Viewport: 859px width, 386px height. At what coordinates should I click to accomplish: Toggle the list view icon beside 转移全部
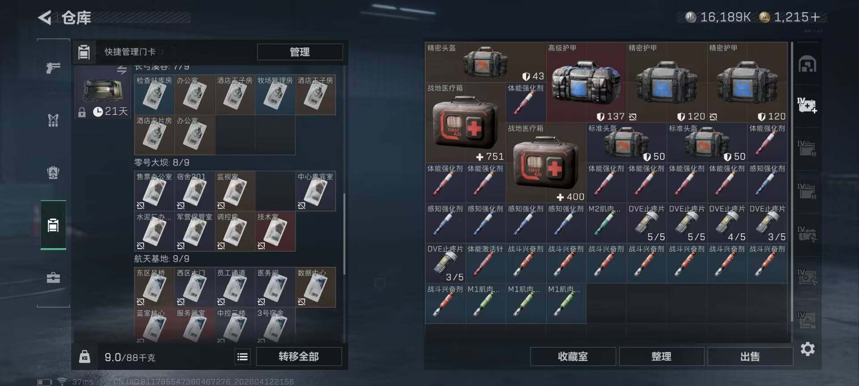[242, 357]
